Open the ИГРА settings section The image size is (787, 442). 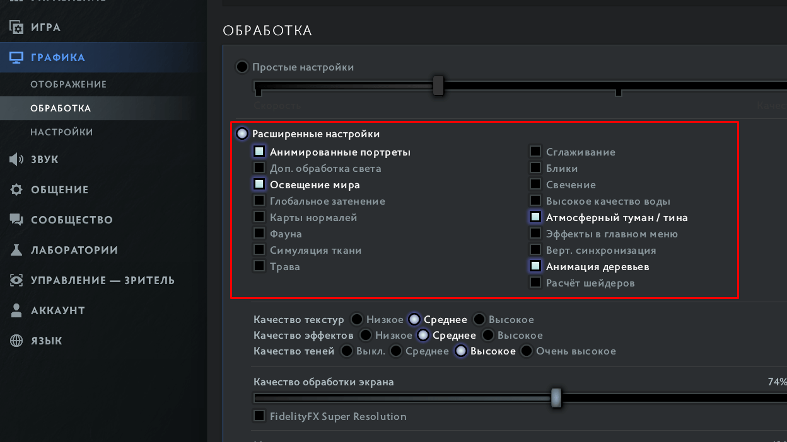44,27
